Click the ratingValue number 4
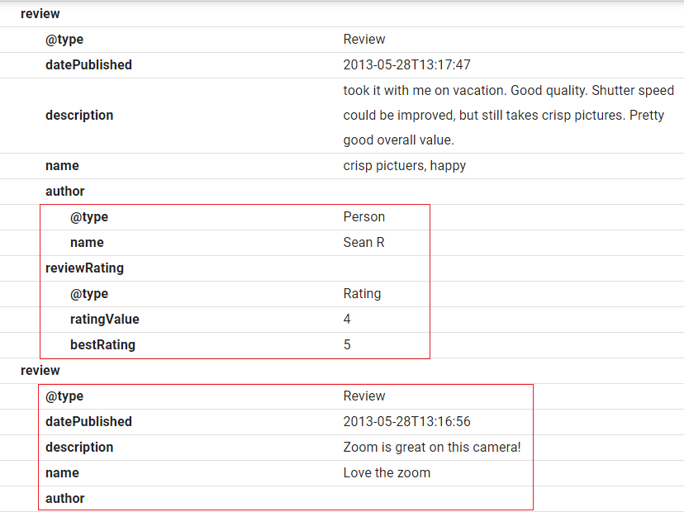Viewport: 684px width, 512px height. (x=347, y=319)
